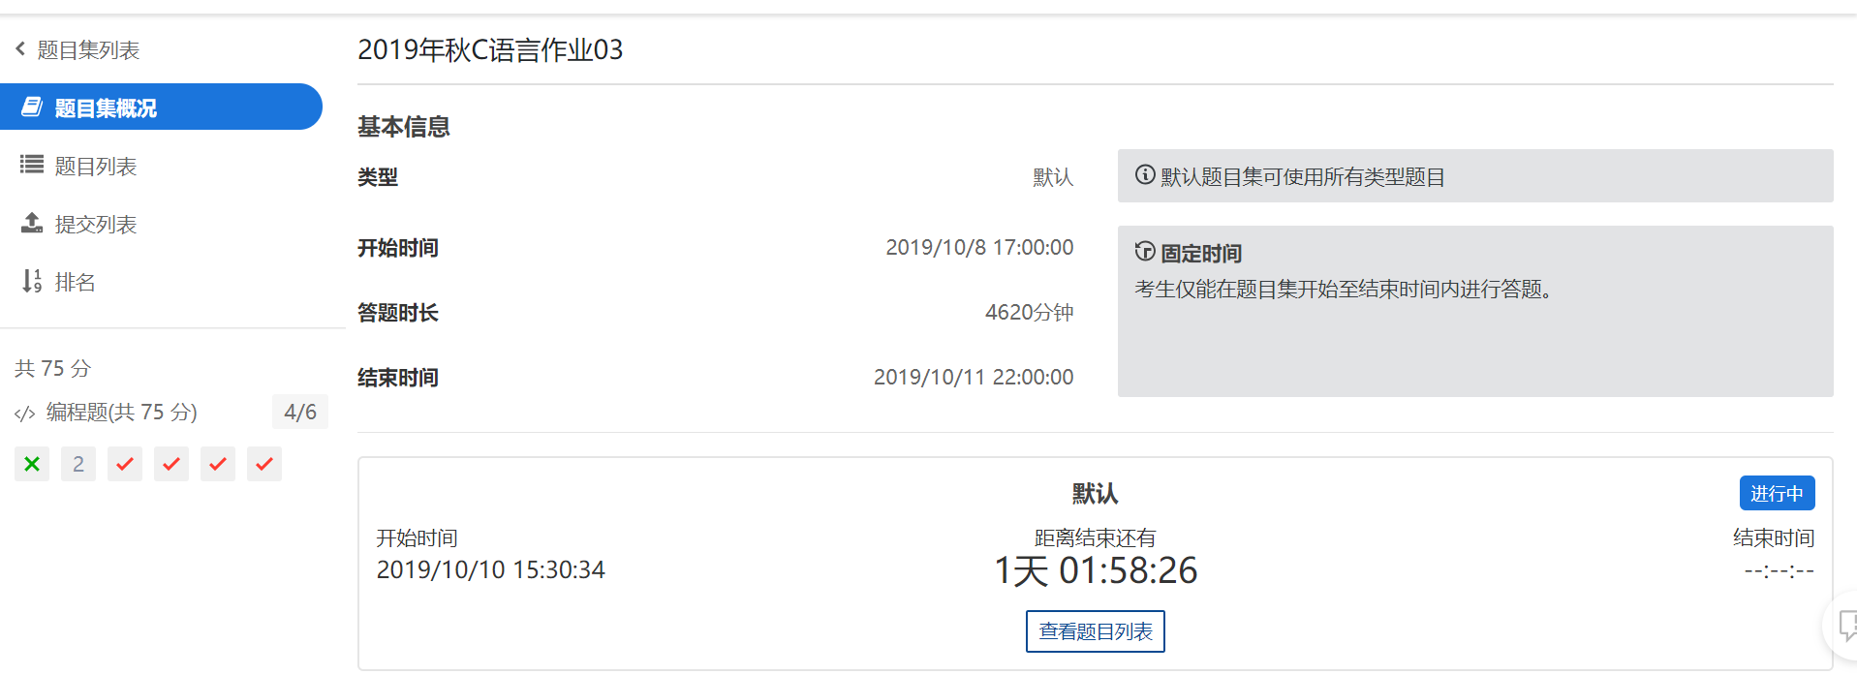Click the book icon for 题目集概况
This screenshot has height=675, width=1857.
[x=32, y=107]
